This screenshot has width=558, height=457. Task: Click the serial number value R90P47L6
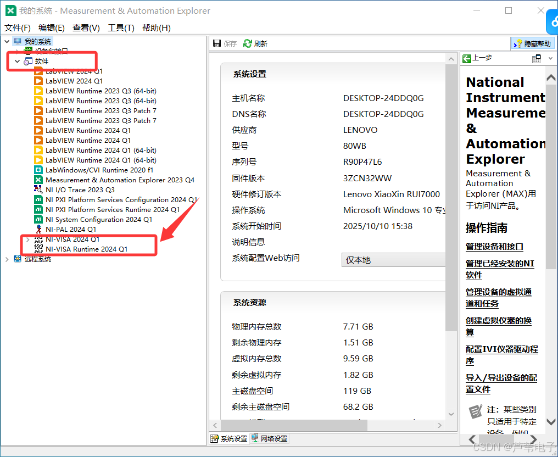362,162
